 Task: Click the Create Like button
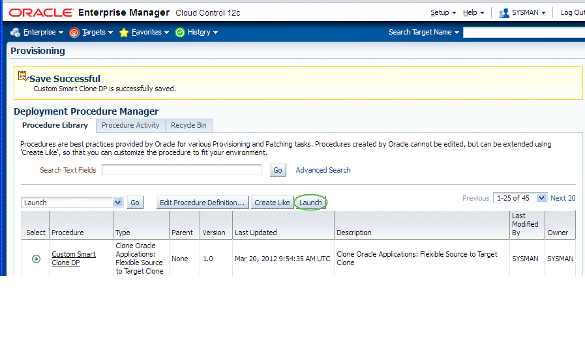click(272, 203)
